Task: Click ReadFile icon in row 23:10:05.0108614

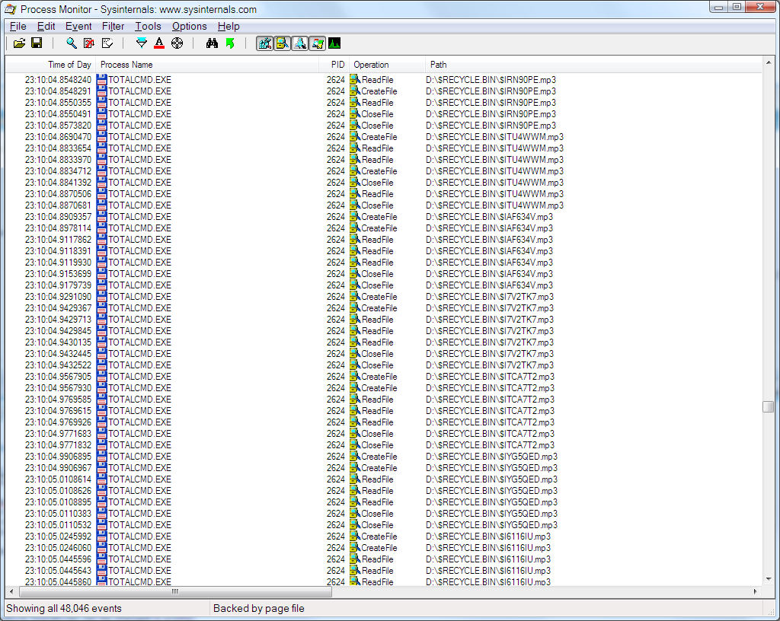Action: 355,479
